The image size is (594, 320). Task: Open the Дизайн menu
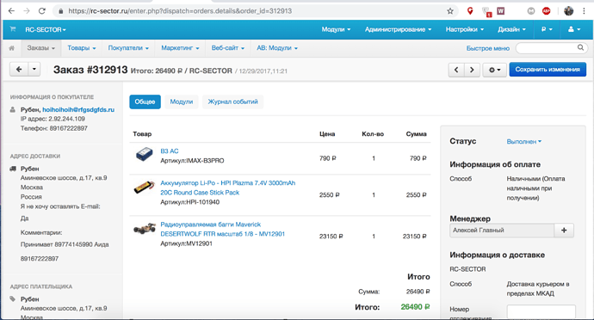[511, 29]
